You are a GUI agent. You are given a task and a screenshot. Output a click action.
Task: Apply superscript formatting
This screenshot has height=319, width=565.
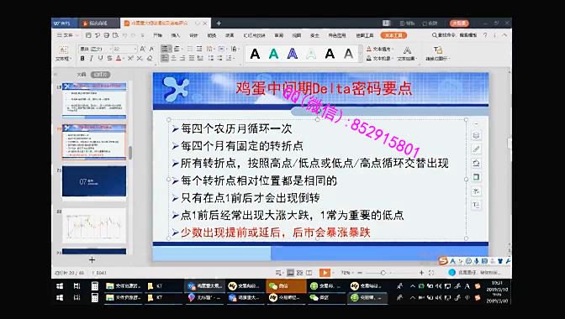coord(130,58)
